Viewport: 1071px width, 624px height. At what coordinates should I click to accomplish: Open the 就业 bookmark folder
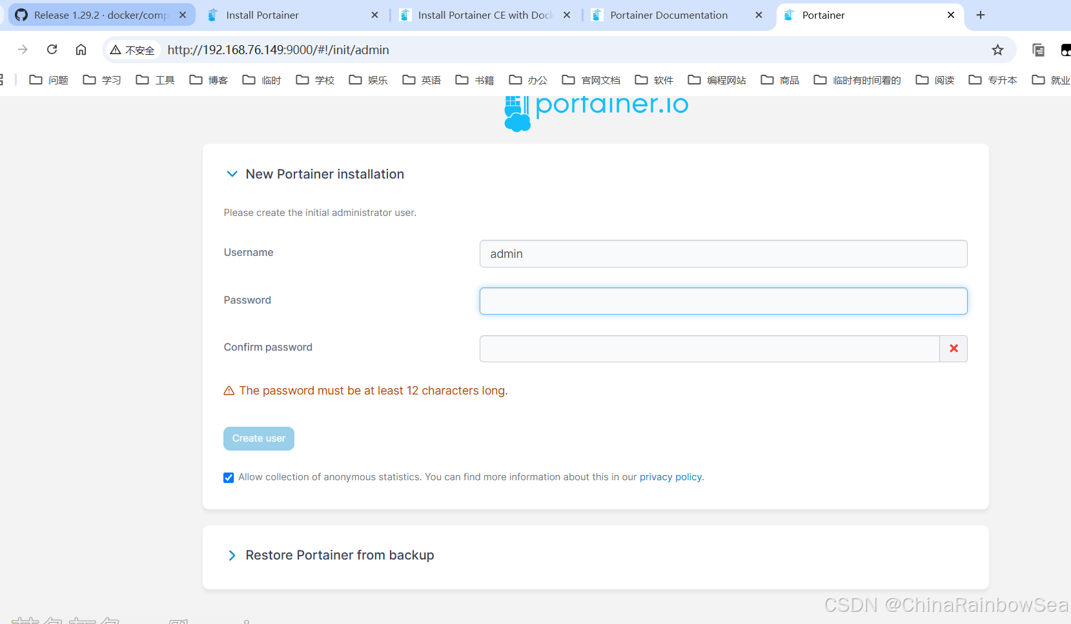pyautogui.click(x=1051, y=80)
